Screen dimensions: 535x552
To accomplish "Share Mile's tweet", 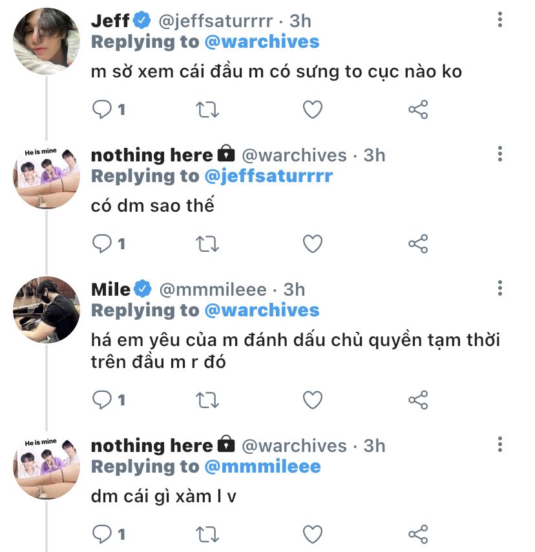I will pyautogui.click(x=418, y=400).
